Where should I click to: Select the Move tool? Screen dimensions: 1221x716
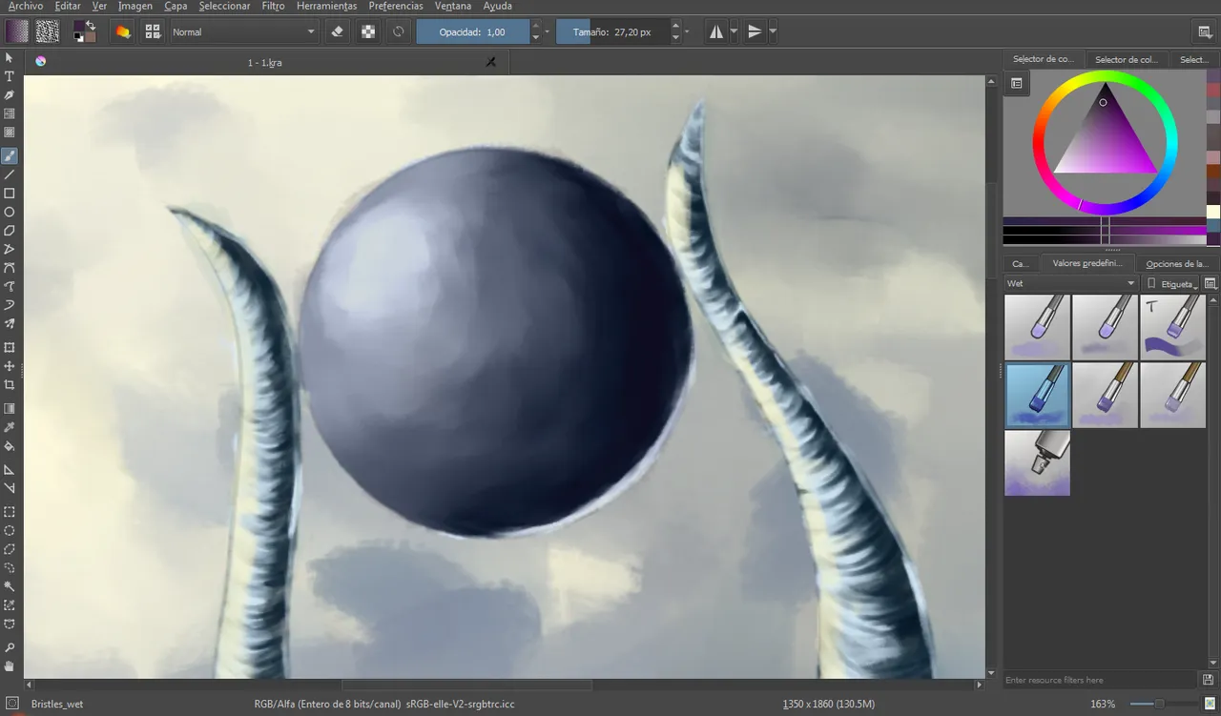(10, 366)
